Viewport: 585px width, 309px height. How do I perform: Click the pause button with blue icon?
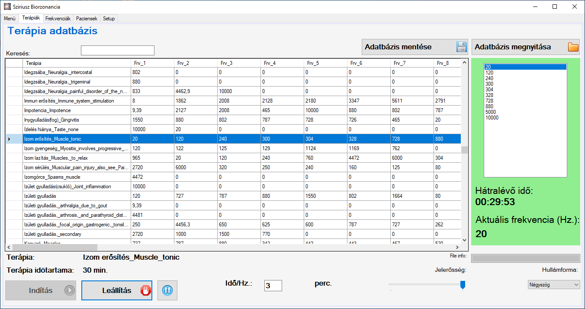[x=167, y=290]
